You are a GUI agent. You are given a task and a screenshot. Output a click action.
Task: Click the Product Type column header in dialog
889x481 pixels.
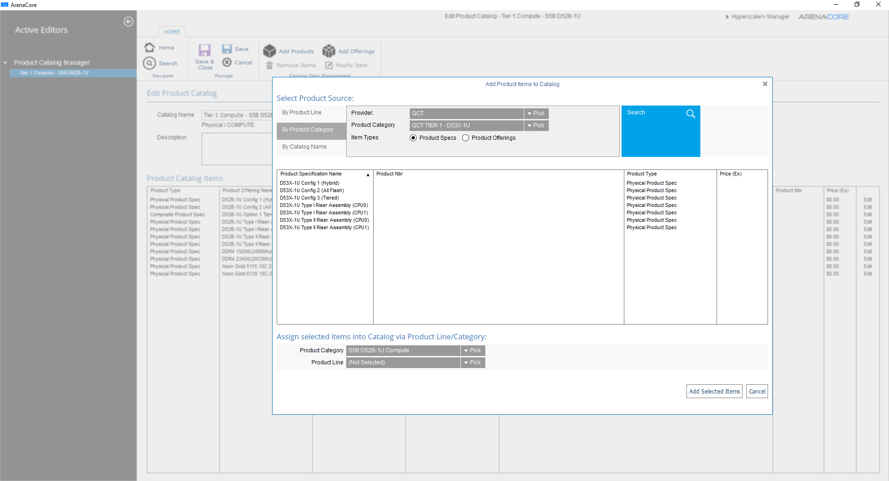click(670, 174)
